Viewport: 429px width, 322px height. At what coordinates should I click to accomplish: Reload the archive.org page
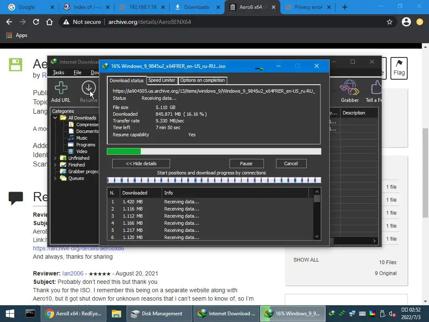tap(36, 22)
